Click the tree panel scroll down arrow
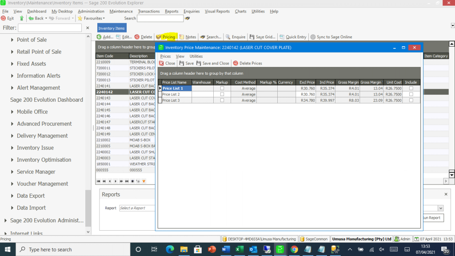 (88, 232)
